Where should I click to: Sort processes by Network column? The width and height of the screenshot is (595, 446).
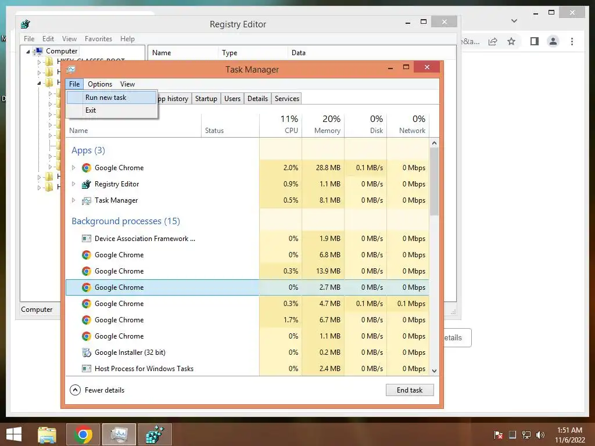(x=408, y=125)
